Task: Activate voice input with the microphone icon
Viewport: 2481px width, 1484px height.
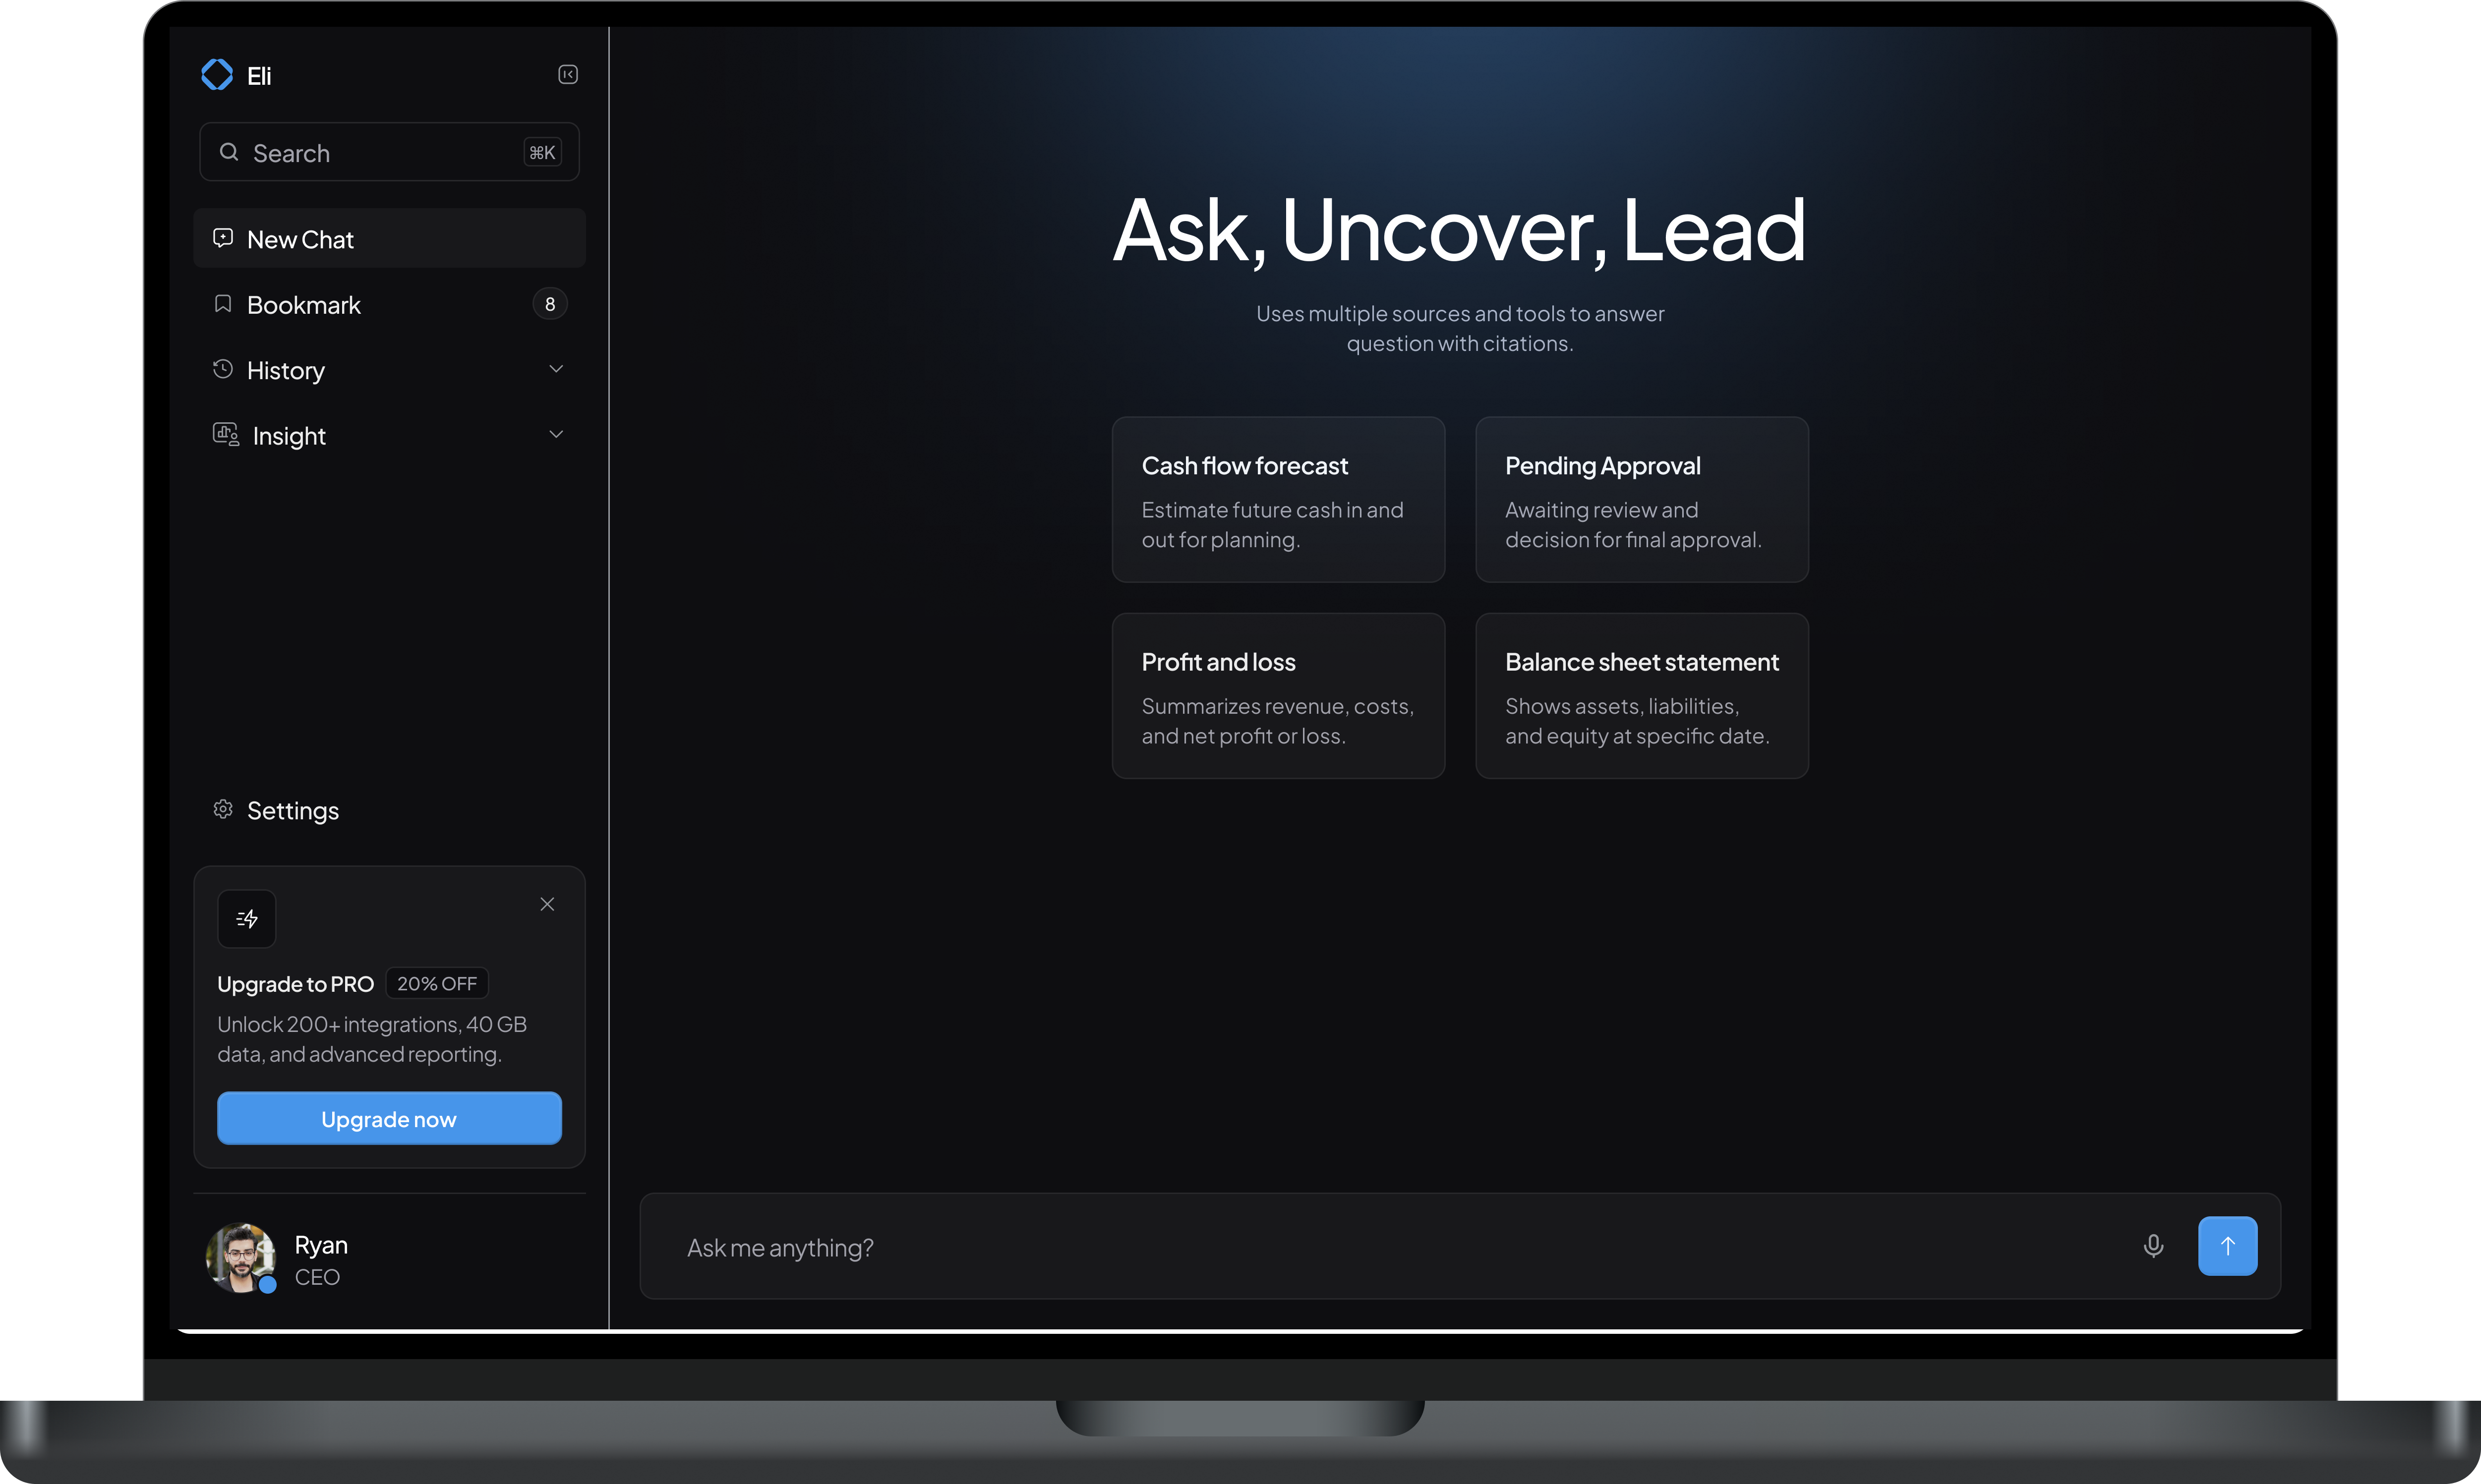Action: (x=2153, y=1246)
